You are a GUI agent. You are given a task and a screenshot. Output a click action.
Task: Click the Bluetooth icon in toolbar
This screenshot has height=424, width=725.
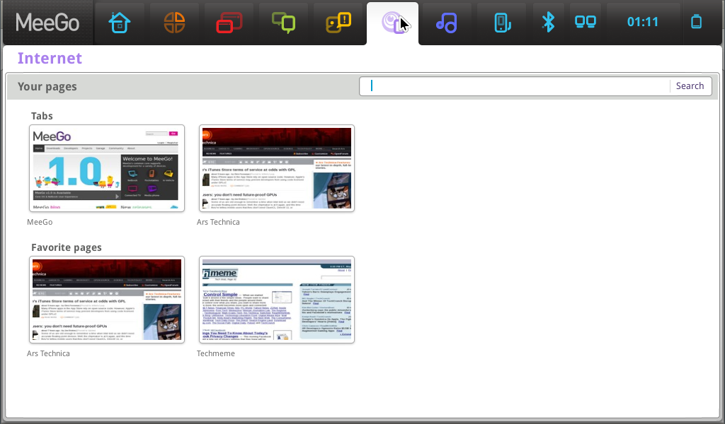(548, 22)
